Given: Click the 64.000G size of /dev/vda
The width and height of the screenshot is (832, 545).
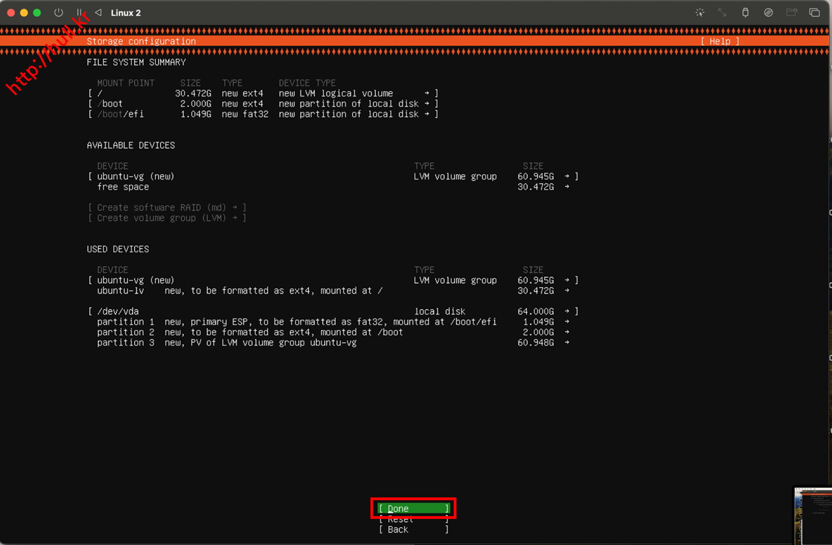Looking at the screenshot, I should point(535,311).
